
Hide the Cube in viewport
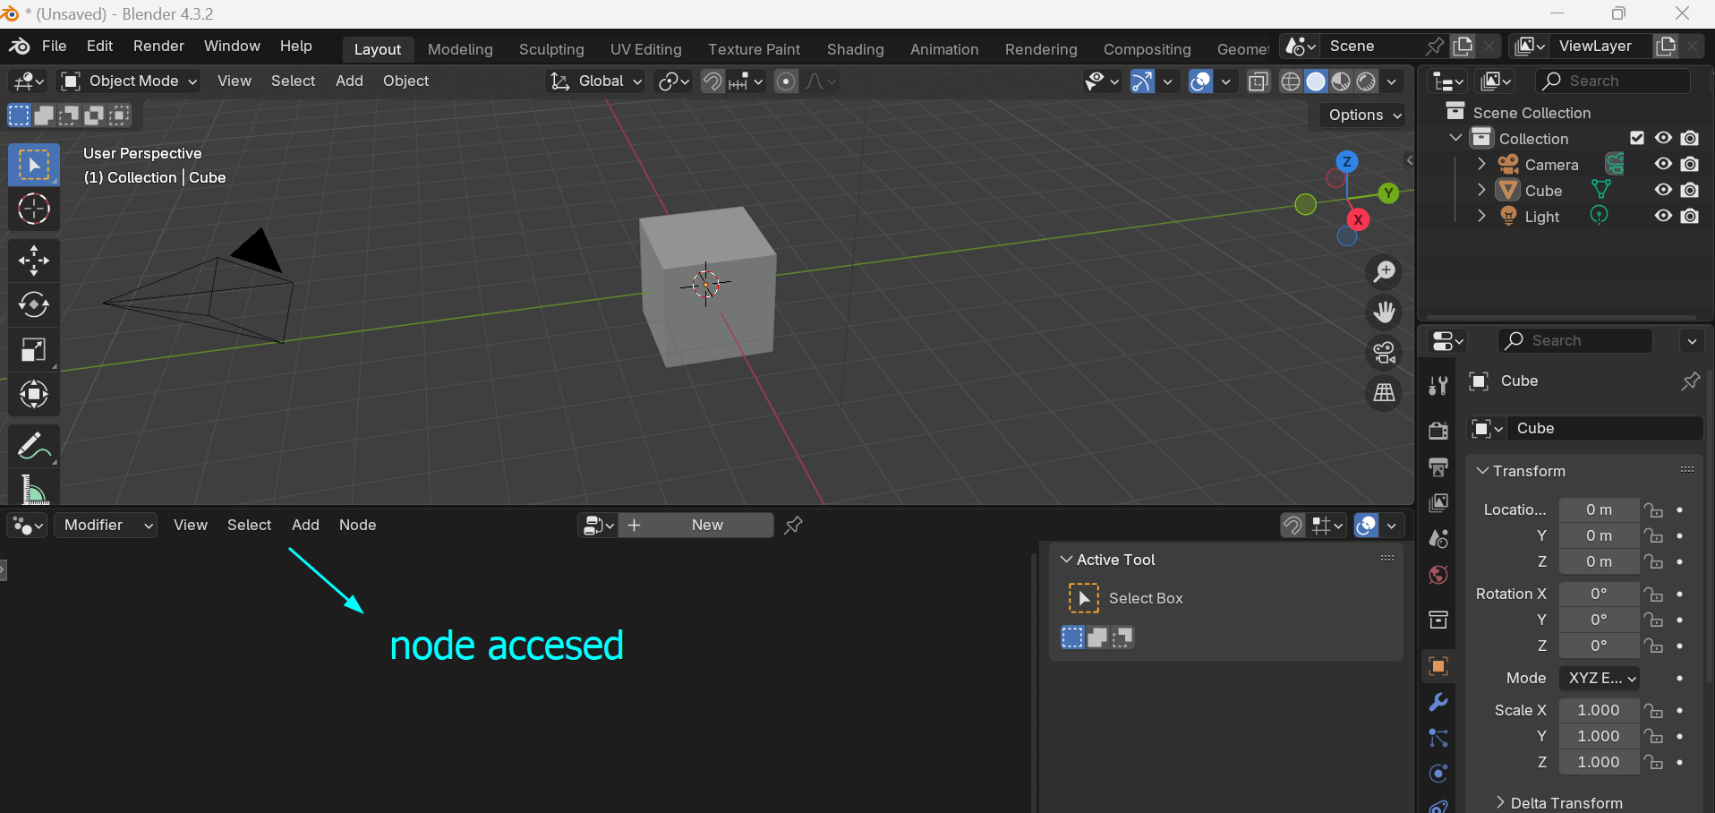pos(1663,190)
